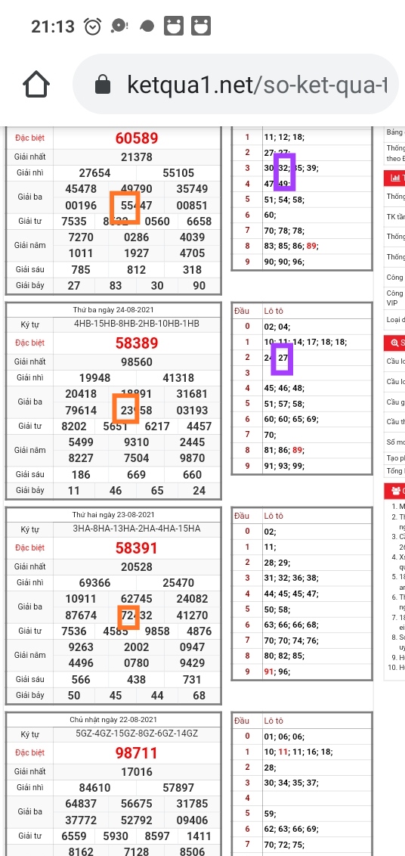Click the date header Chủ nhật ngày 22-08-2021
This screenshot has width=405, height=856.
[113, 720]
